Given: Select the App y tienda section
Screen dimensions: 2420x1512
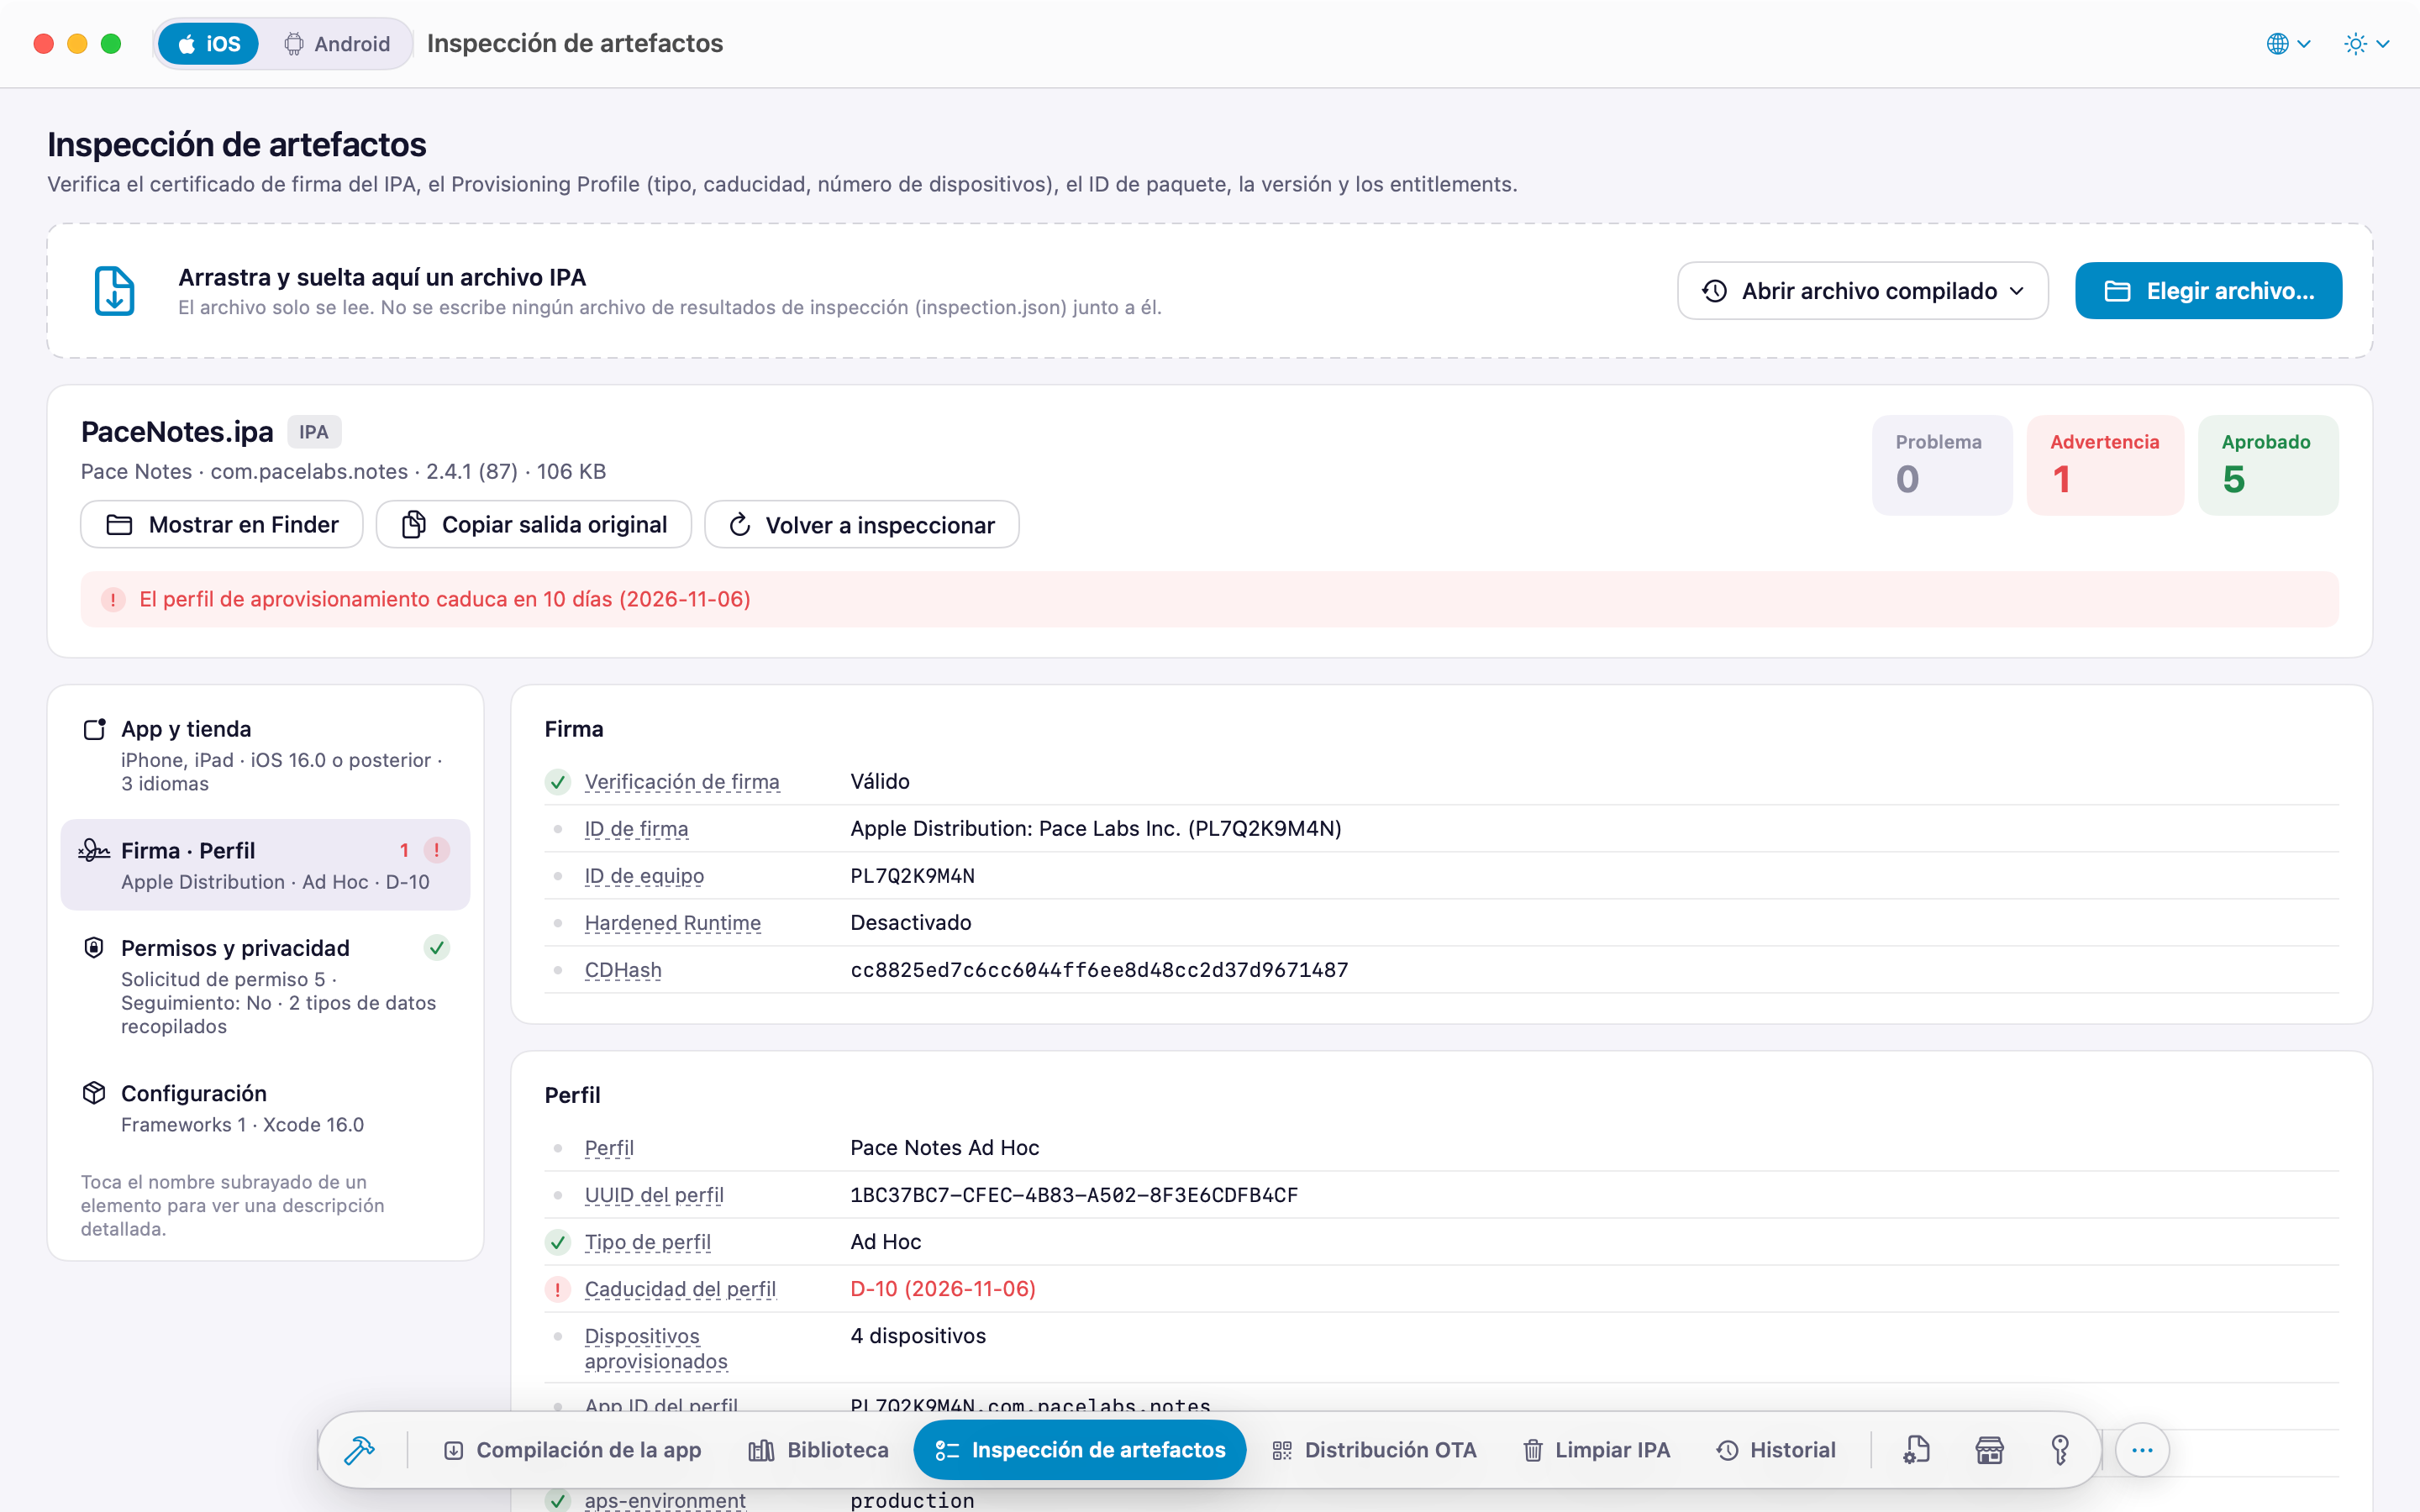Looking at the screenshot, I should (265, 755).
